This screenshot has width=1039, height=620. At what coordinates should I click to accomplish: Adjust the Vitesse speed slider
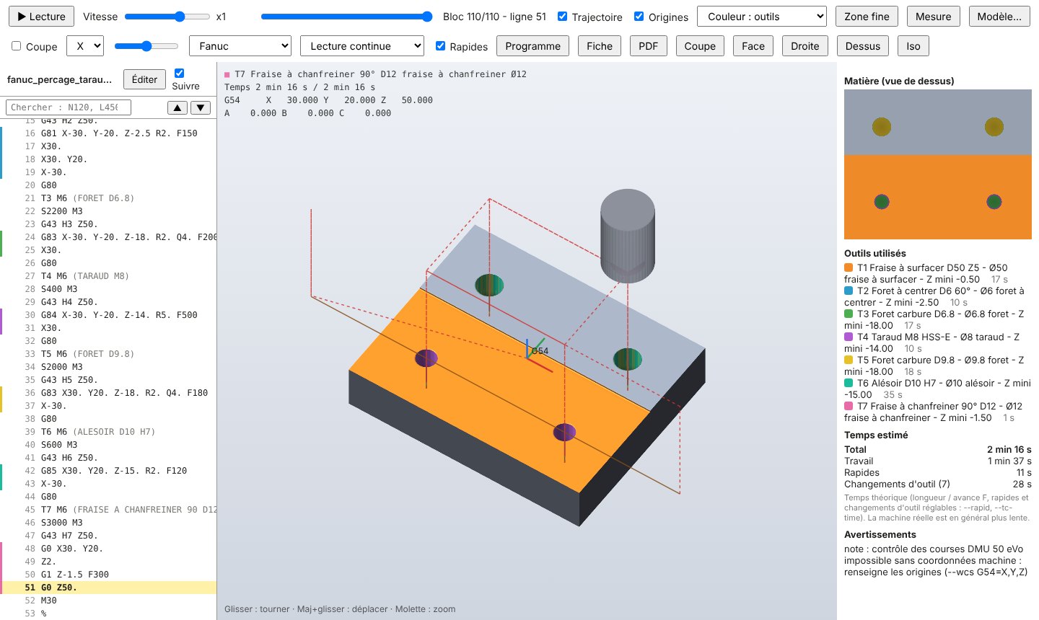point(167,17)
